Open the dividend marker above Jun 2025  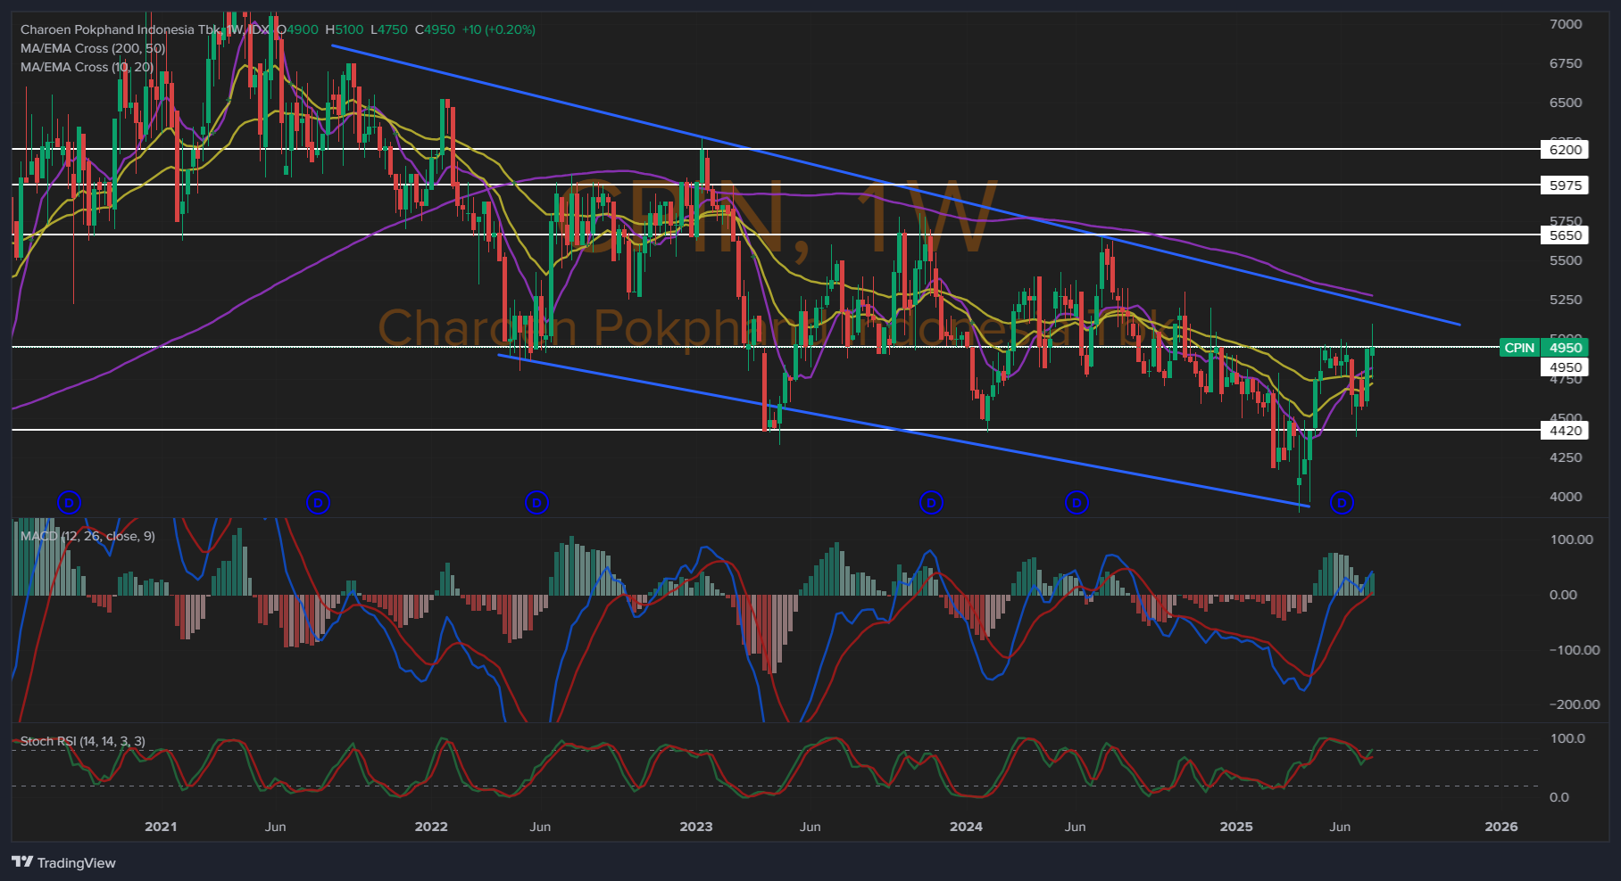point(1342,503)
